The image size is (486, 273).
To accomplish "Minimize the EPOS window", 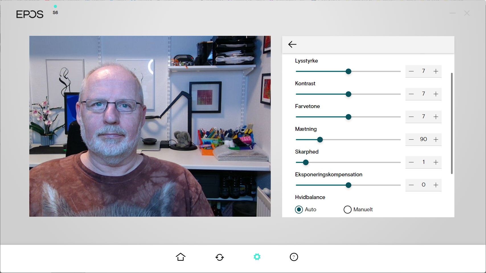I will click(453, 13).
